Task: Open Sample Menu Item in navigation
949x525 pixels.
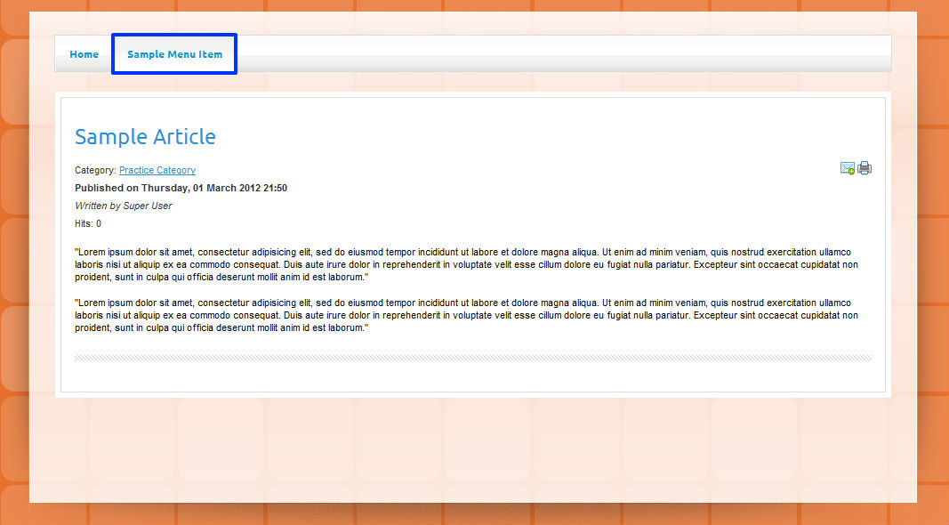Action: (175, 54)
